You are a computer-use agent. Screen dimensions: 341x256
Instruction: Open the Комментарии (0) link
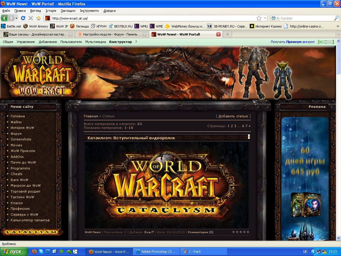click(x=200, y=232)
